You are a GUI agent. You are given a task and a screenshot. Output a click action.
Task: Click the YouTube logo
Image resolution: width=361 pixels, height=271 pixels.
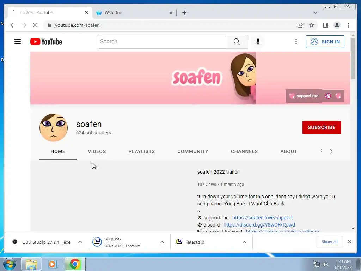pyautogui.click(x=46, y=42)
